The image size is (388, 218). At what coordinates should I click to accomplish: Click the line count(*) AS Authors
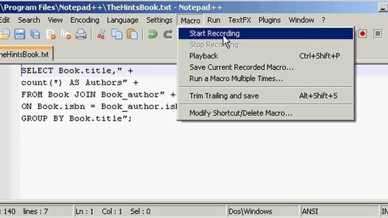(79, 82)
